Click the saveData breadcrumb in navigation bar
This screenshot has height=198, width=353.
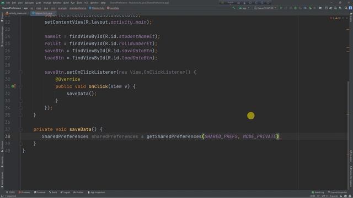point(113,8)
